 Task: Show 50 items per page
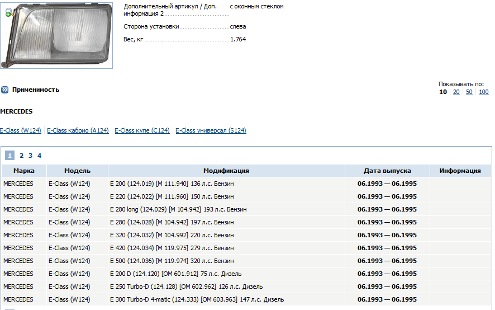[x=469, y=92]
